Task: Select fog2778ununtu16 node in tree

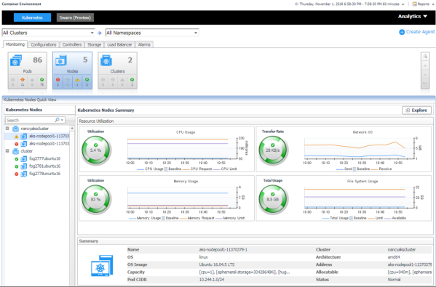Action: [x=44, y=174]
